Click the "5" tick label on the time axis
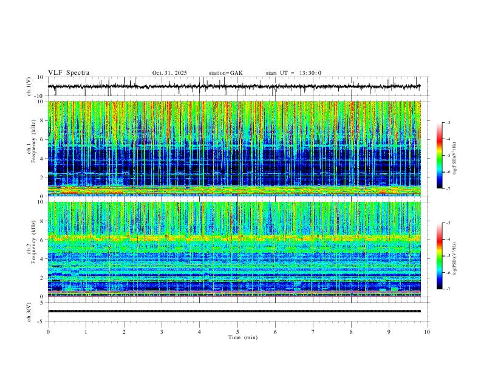 coord(237,332)
